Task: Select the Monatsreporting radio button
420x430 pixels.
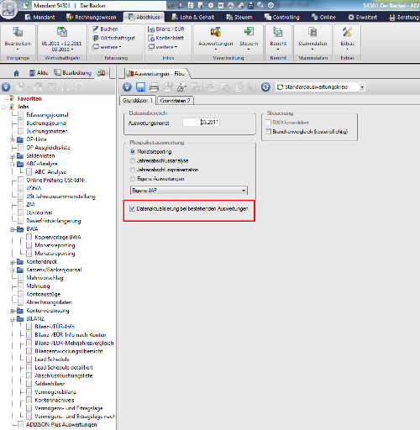Action: coord(133,152)
